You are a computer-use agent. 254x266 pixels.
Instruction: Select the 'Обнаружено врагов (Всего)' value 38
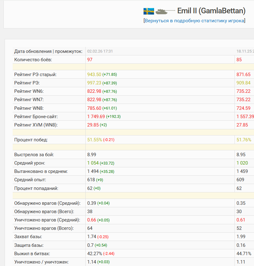click(90, 212)
